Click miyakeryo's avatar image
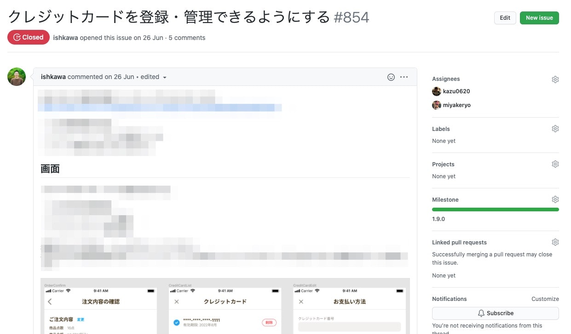Screen dimensions: 571x334 [437, 105]
